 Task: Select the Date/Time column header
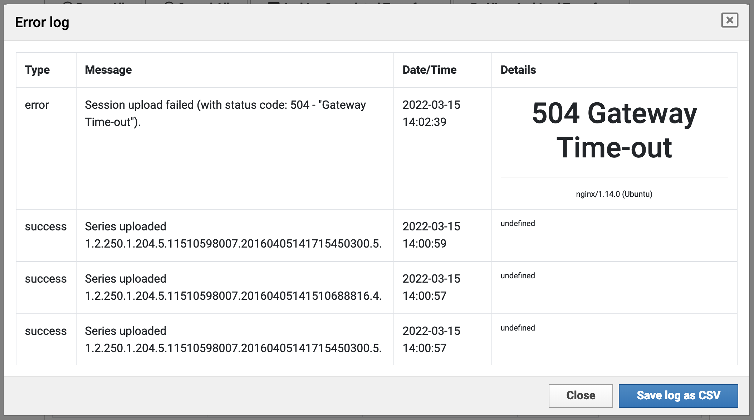(x=429, y=70)
